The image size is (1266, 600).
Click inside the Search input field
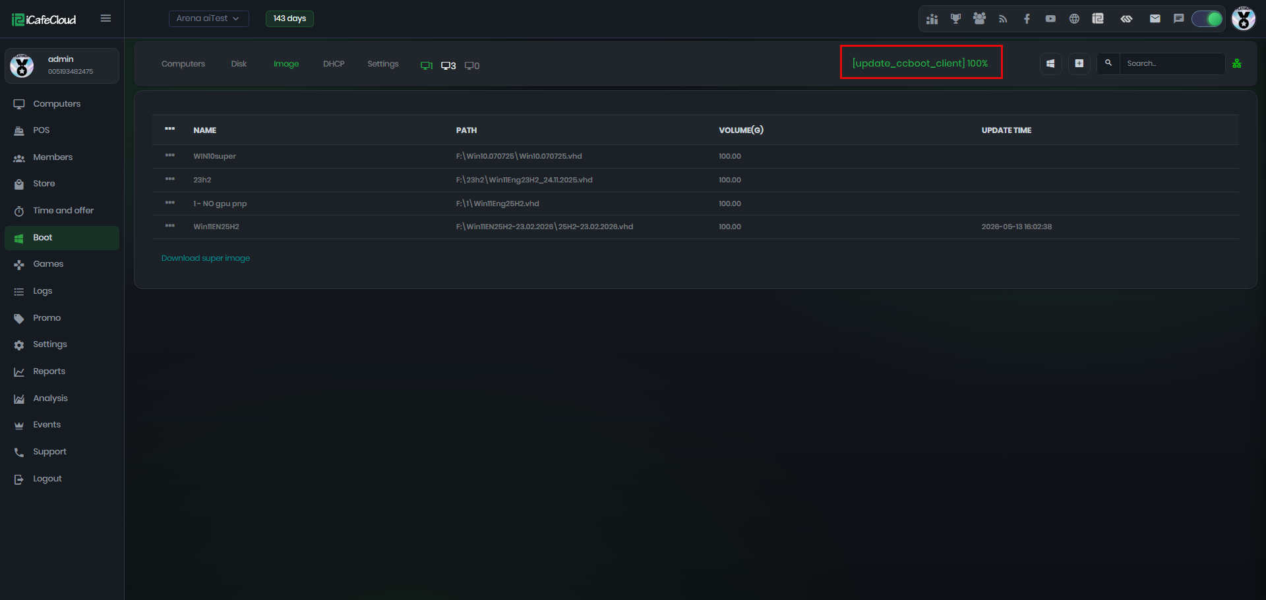[x=1172, y=64]
